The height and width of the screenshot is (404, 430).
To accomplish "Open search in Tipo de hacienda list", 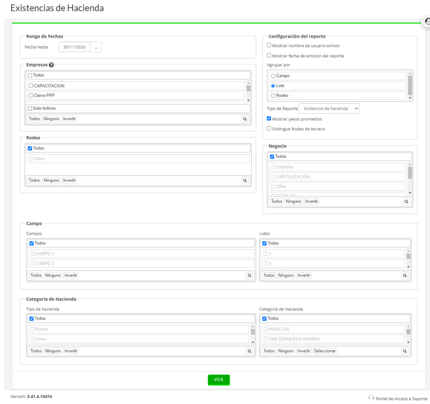I will click(250, 351).
